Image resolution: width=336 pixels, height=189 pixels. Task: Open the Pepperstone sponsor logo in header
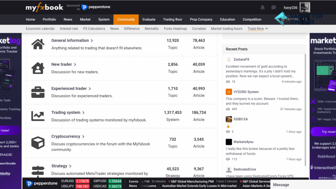coord(96,7)
